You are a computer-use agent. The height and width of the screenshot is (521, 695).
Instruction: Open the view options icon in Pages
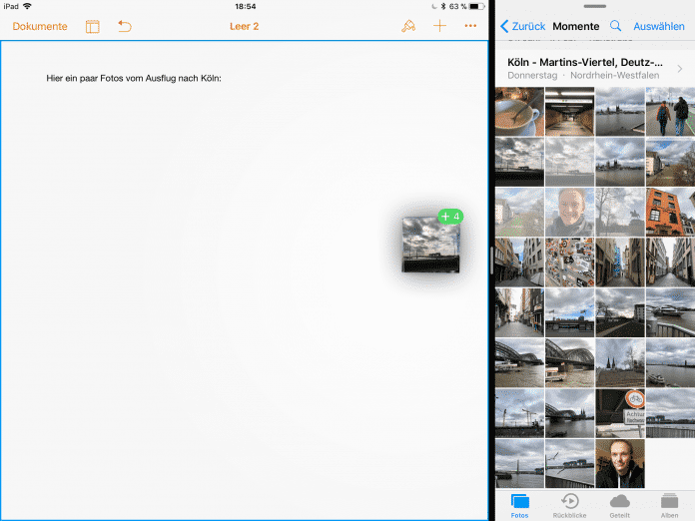[x=93, y=26]
